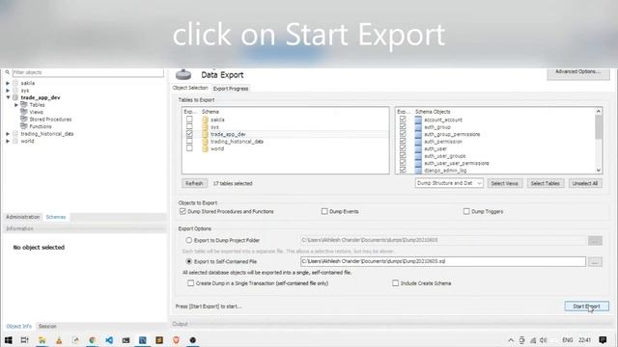
Task: Uncheck the auth_group table checkbox
Action: (403, 126)
